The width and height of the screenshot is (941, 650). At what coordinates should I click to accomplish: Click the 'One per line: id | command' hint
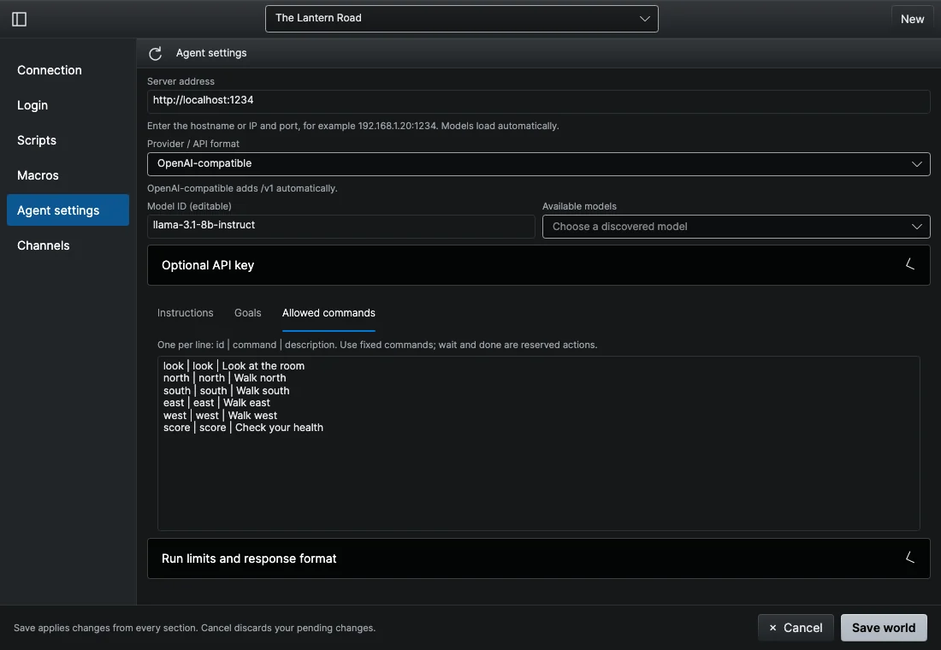377,346
